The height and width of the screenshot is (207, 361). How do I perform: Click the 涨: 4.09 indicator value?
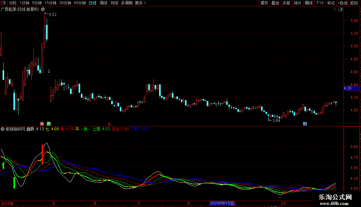click(67, 129)
